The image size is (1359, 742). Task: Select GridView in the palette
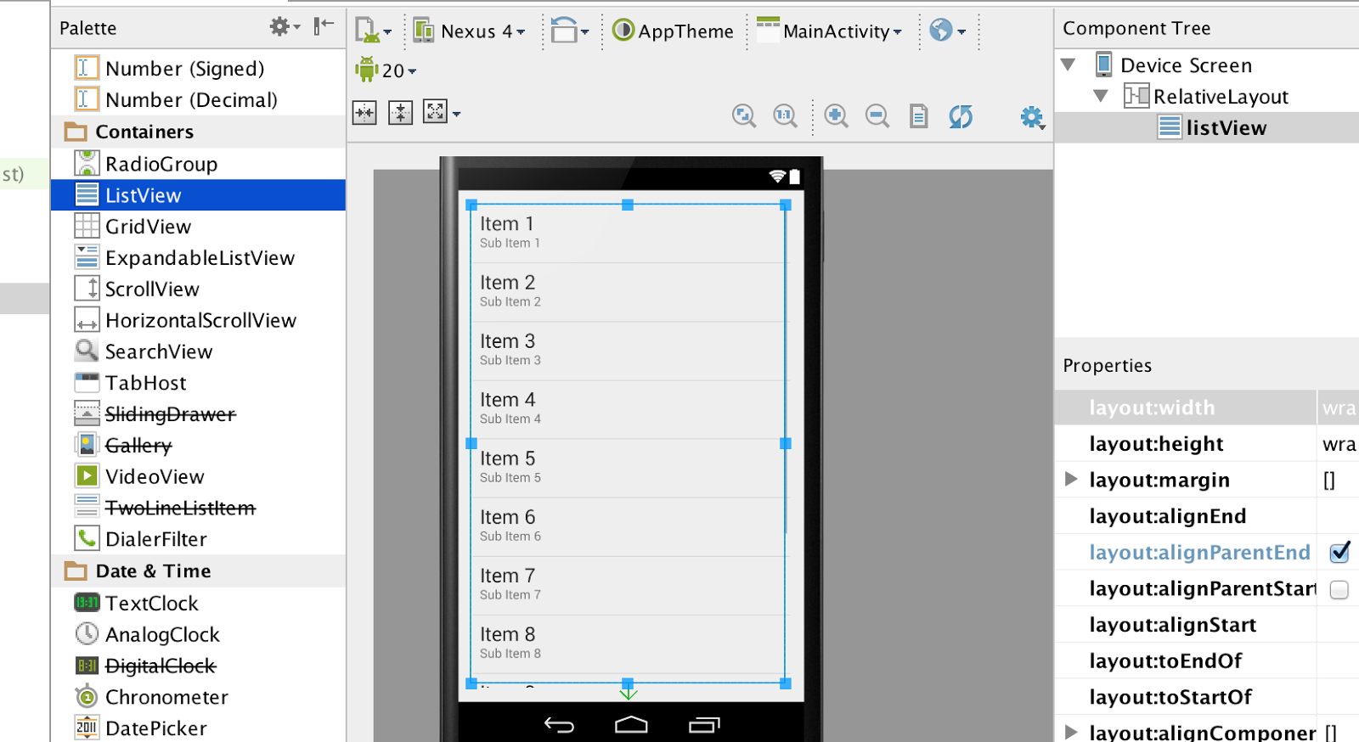198,227
